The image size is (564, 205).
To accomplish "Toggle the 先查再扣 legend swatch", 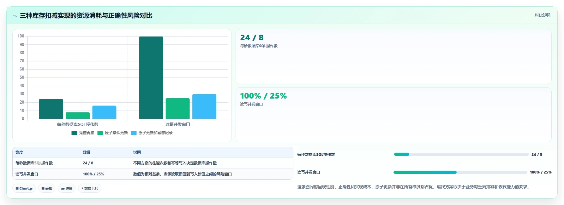I will pyautogui.click(x=74, y=133).
